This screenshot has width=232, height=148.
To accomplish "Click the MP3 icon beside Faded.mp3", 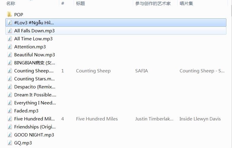I will 9,111.
